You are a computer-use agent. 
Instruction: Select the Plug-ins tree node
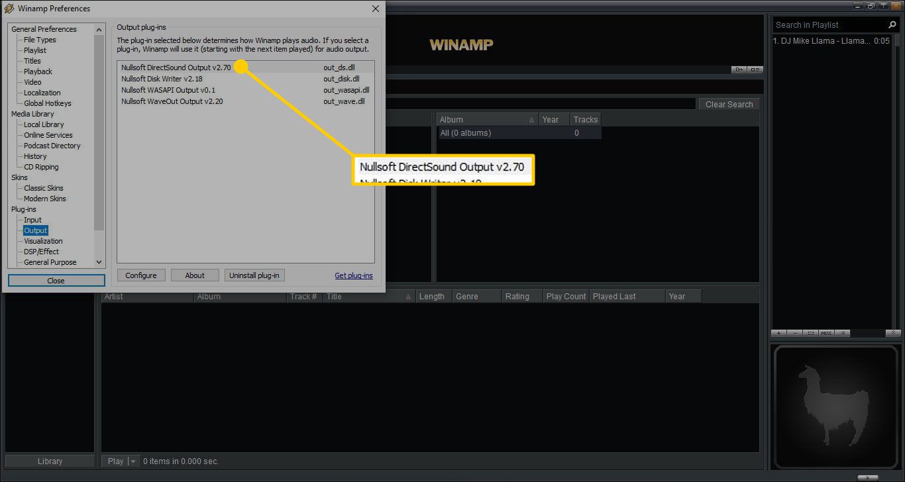[23, 209]
